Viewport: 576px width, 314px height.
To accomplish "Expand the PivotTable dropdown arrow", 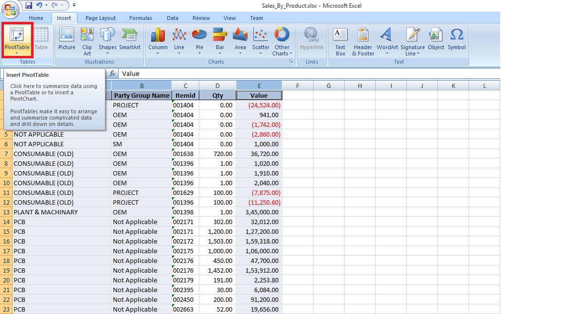I will coord(17,53).
